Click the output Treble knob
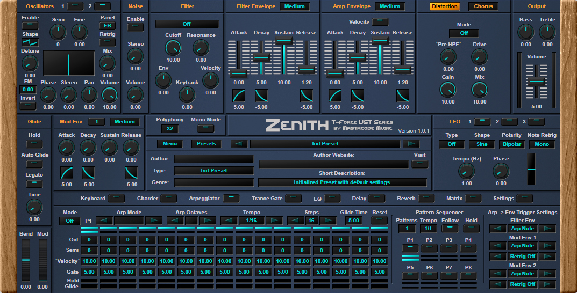 (x=547, y=32)
